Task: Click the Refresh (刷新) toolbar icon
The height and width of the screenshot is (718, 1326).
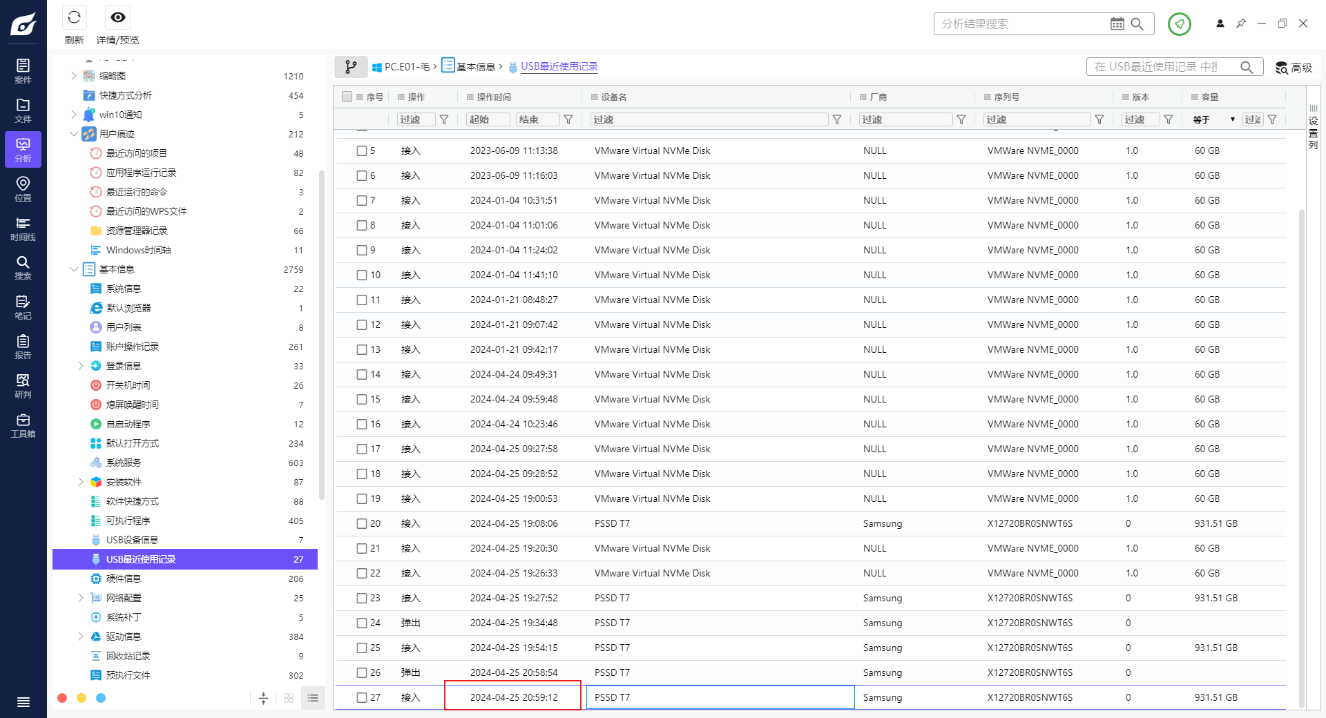Action: (74, 18)
